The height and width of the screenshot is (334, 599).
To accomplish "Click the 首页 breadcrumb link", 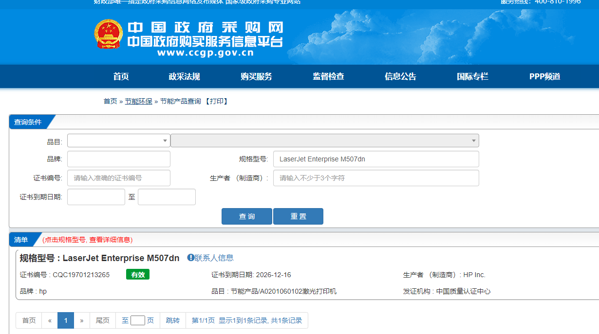I will pyautogui.click(x=110, y=101).
